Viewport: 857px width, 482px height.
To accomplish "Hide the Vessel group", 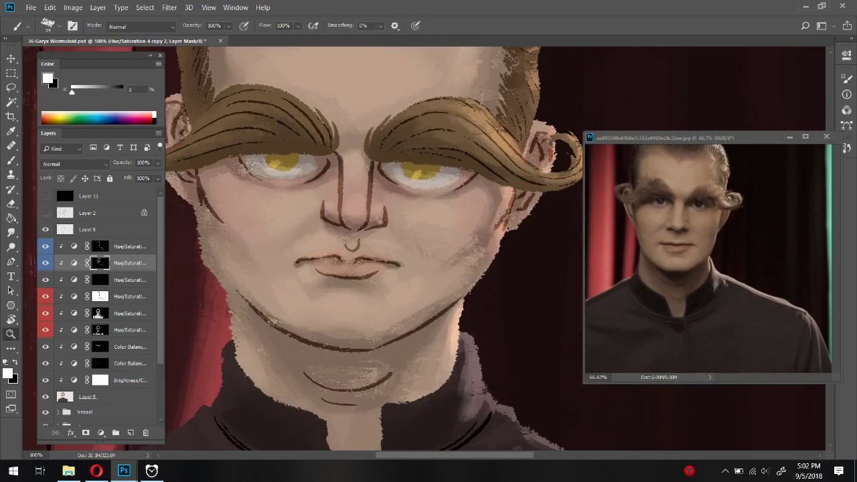I will 46,412.
